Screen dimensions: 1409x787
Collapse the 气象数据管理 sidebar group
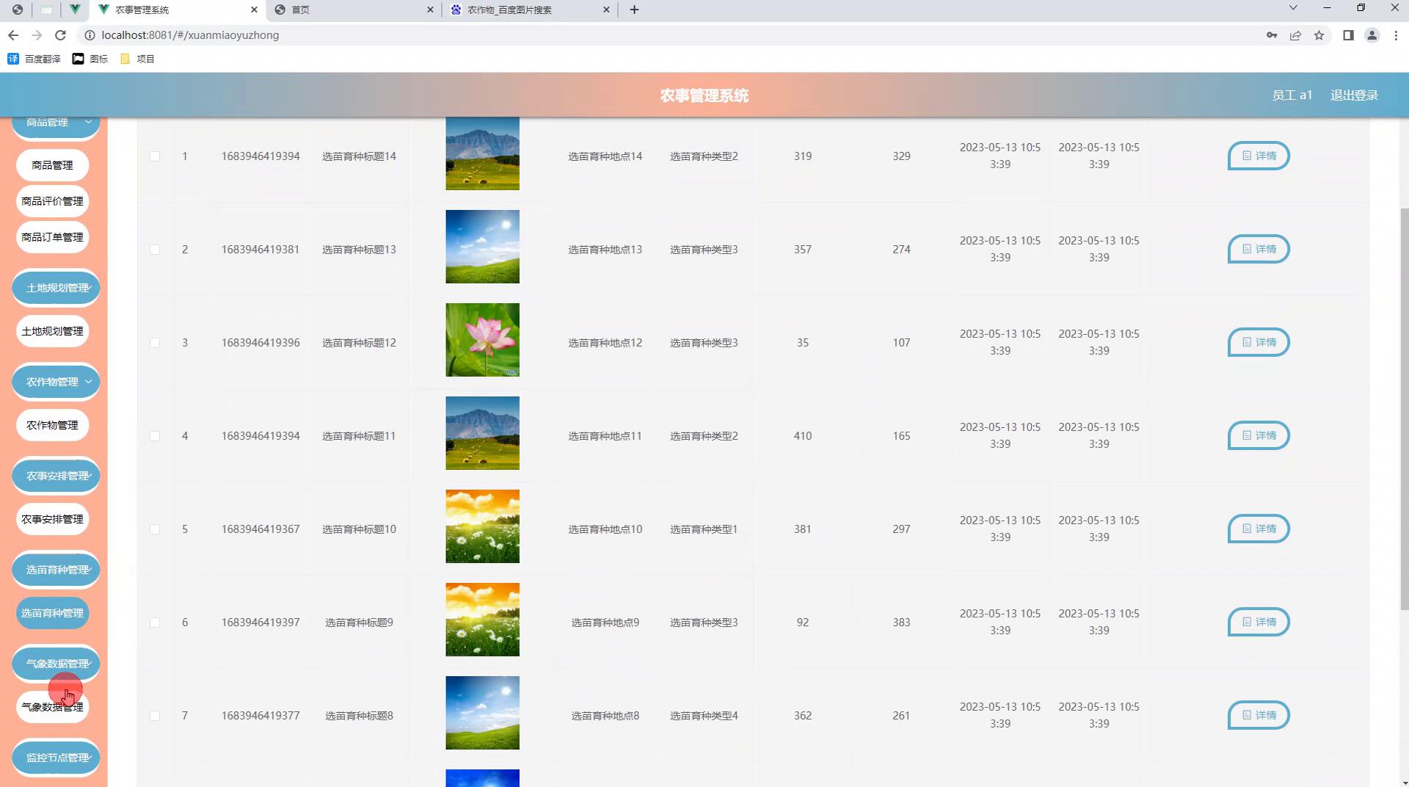[x=56, y=664]
